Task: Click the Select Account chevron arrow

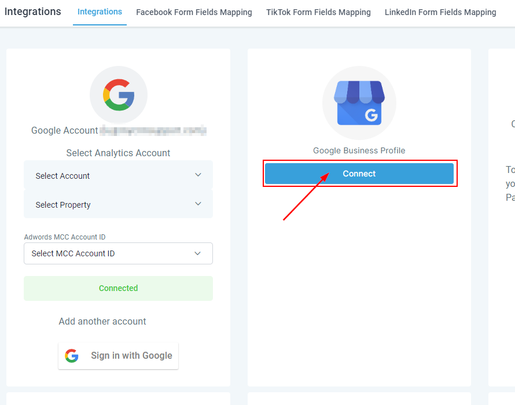Action: point(198,175)
